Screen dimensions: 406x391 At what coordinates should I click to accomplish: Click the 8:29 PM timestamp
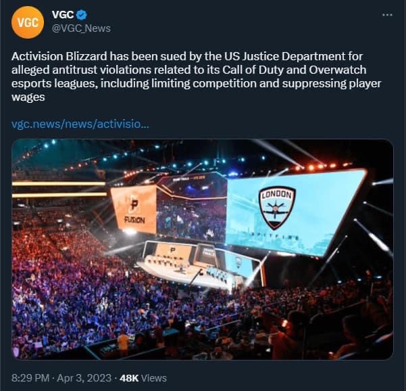tap(30, 378)
